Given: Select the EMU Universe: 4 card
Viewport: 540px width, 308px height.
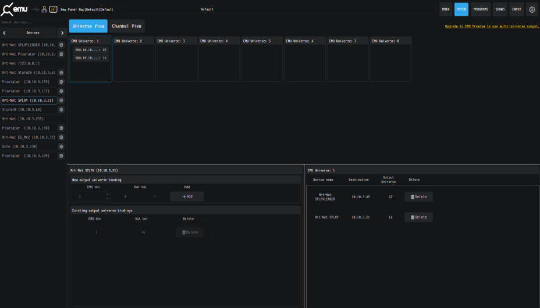Looking at the screenshot, I should 219,59.
